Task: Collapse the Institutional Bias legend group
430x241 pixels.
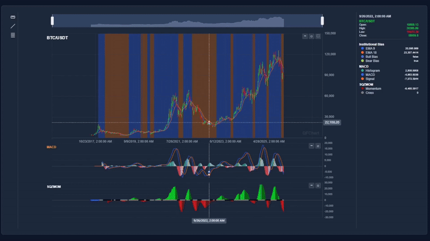Action: coord(371,43)
